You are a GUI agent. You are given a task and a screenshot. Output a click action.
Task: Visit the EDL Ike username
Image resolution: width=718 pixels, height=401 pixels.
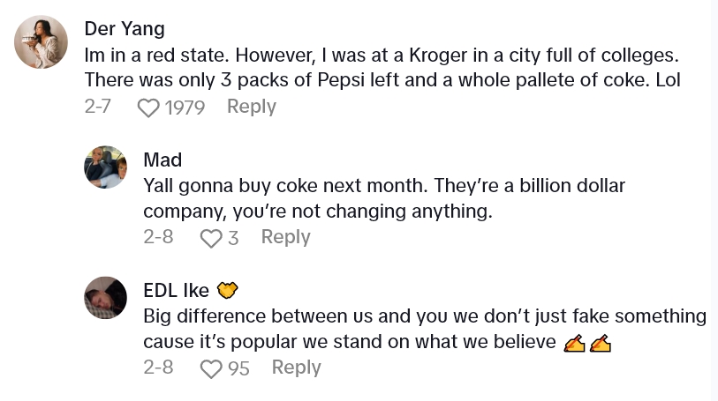coord(176,290)
